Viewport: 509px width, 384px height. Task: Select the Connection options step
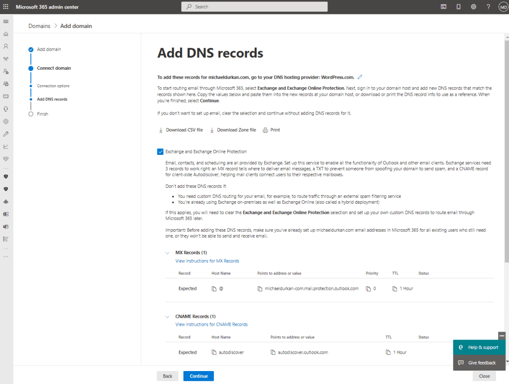[53, 86]
